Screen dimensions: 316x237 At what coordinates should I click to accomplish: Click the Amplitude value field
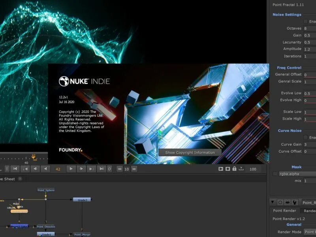coord(310,49)
